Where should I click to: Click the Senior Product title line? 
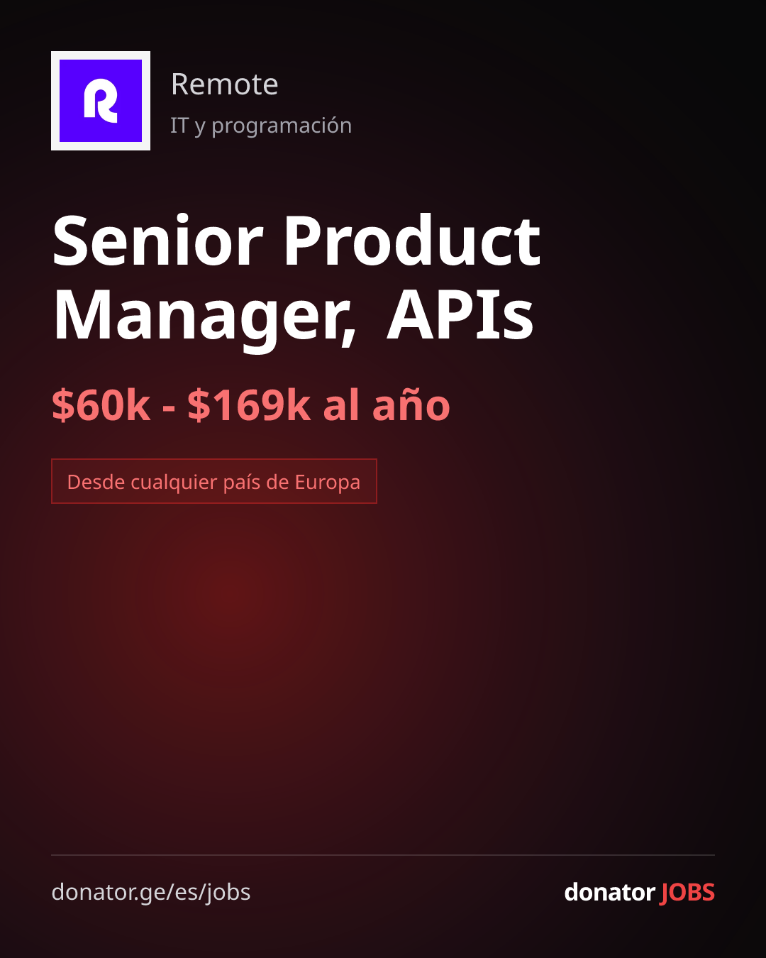click(x=296, y=241)
